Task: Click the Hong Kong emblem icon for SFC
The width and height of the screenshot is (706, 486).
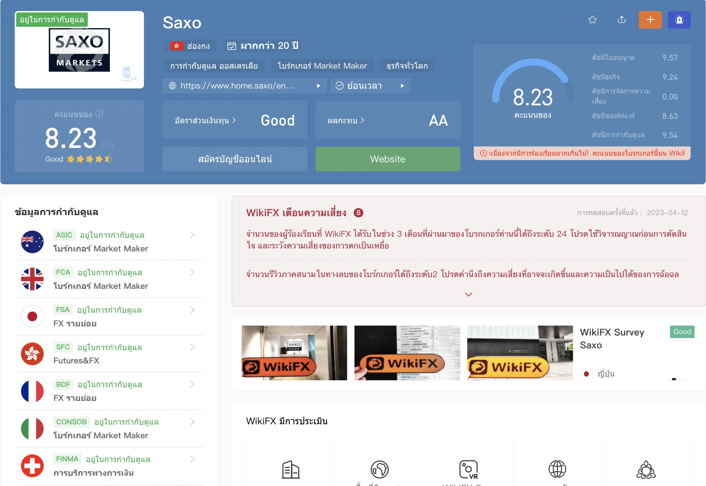Action: 32,354
